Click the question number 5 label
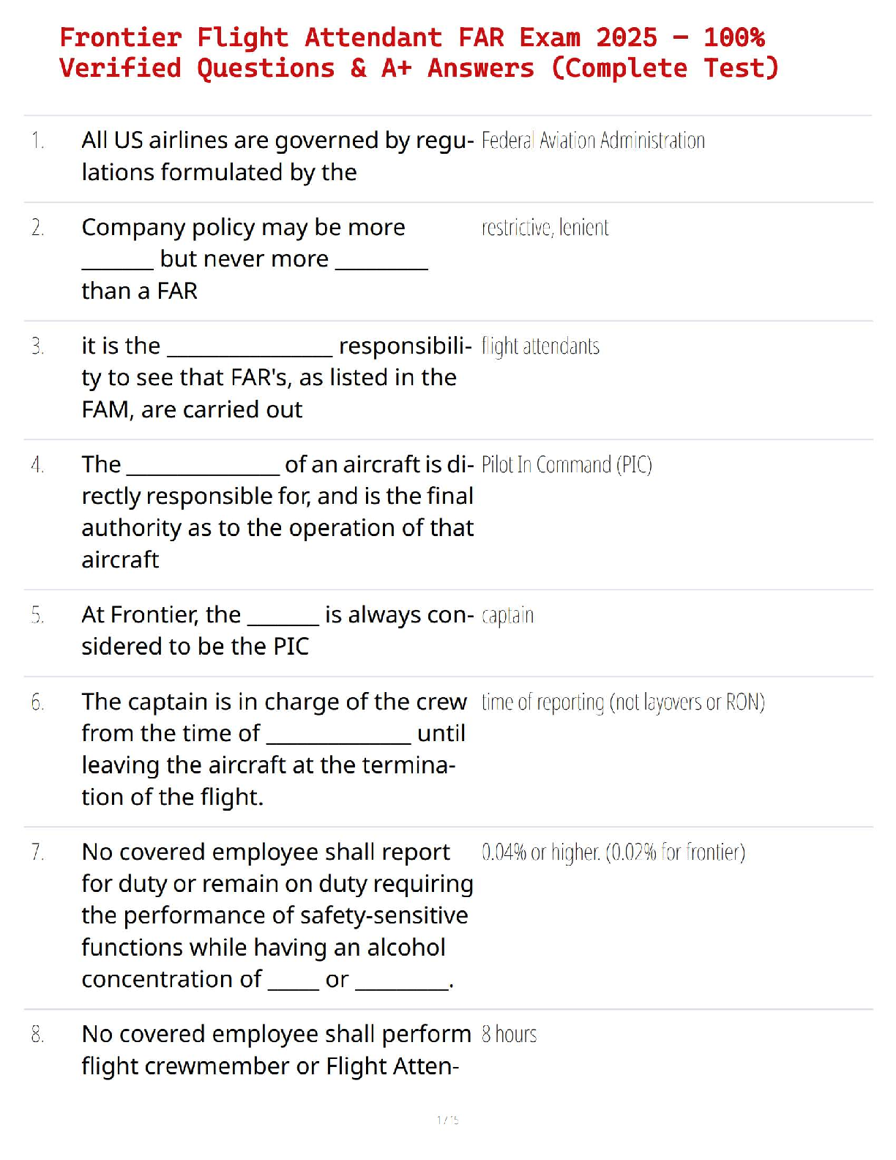Image resolution: width=896 pixels, height=1160 pixels. pyautogui.click(x=38, y=615)
